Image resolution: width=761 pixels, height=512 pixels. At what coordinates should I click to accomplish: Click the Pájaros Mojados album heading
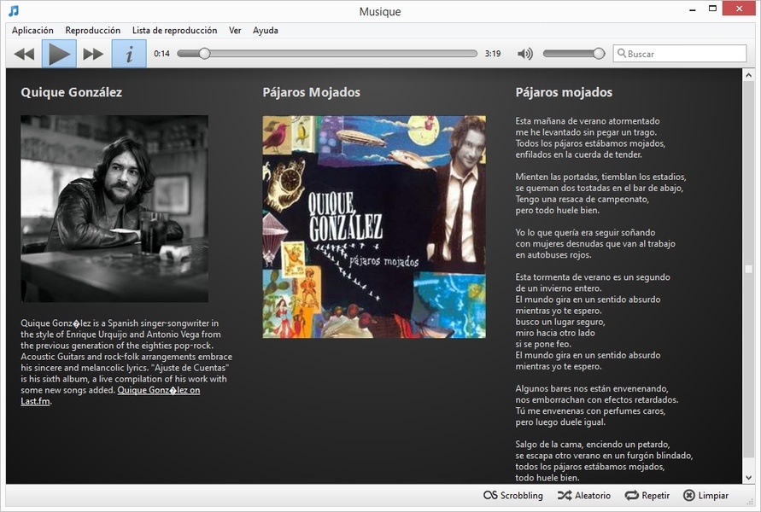pyautogui.click(x=311, y=92)
